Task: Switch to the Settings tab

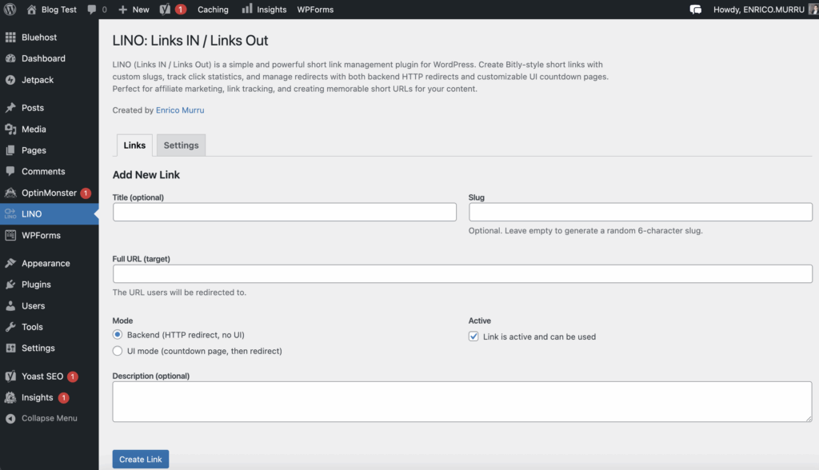Action: [180, 145]
